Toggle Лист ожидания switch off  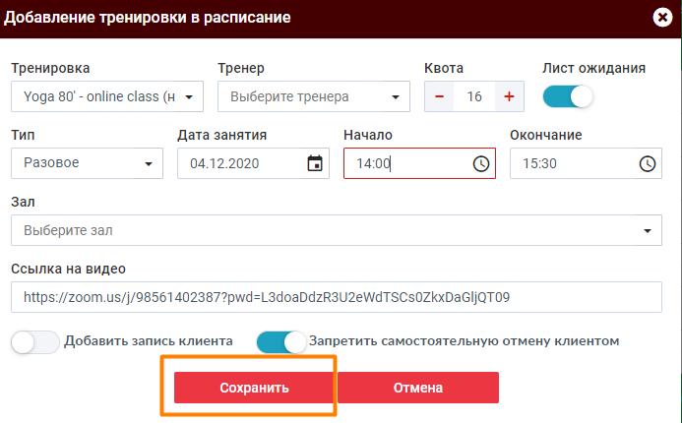569,96
